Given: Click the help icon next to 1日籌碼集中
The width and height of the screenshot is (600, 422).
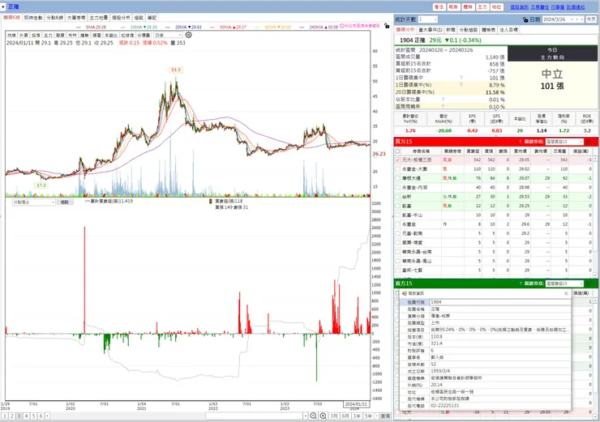Looking at the screenshot, I should pos(461,78).
